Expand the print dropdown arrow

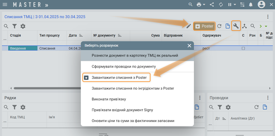pos(204,5)
